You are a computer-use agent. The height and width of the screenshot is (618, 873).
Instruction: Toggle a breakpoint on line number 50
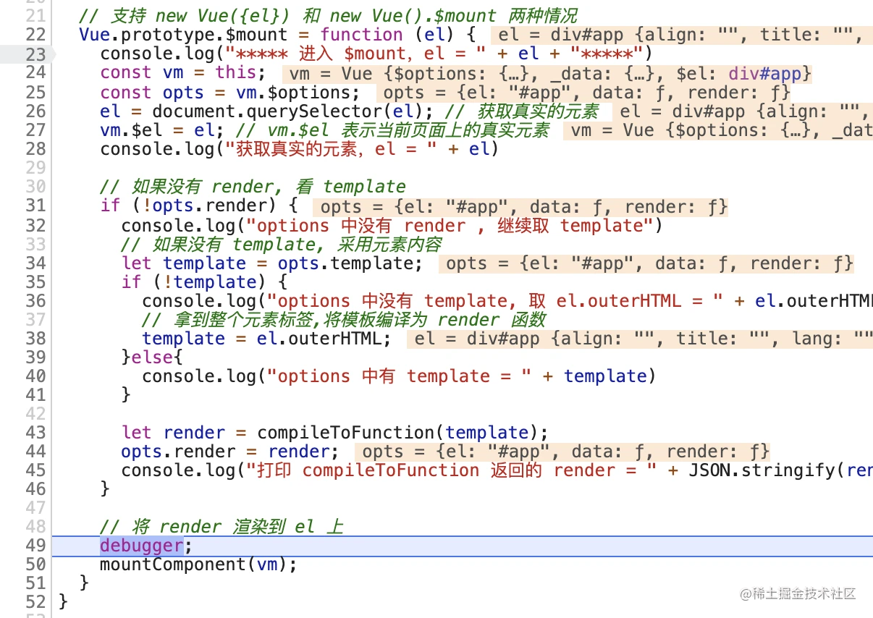pos(34,564)
